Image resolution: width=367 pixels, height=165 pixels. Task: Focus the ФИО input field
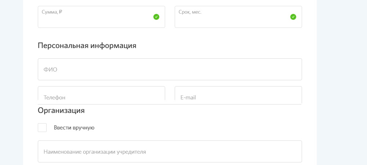click(170, 69)
